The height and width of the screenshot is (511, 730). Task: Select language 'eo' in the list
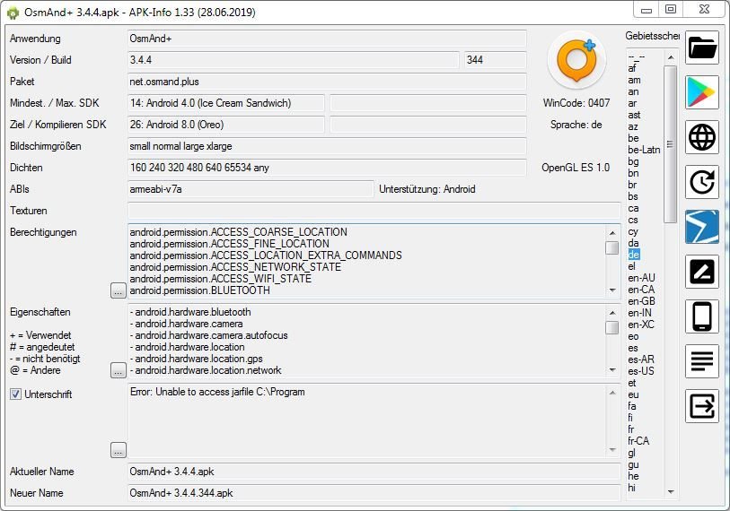(633, 336)
